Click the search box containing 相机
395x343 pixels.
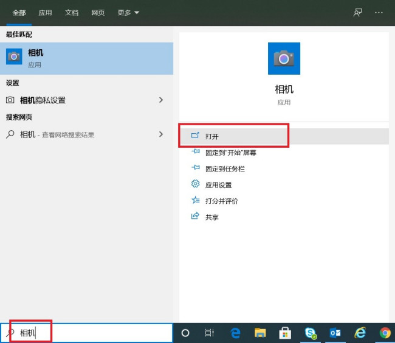coord(91,333)
